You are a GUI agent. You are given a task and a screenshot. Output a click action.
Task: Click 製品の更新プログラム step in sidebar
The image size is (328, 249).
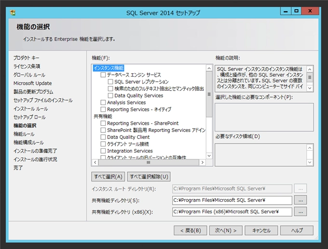pos(33,92)
